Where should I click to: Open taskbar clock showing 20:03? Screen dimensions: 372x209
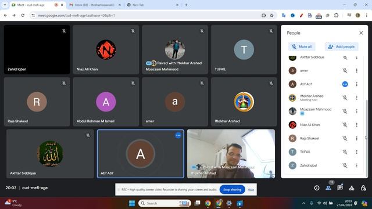[x=345, y=203]
